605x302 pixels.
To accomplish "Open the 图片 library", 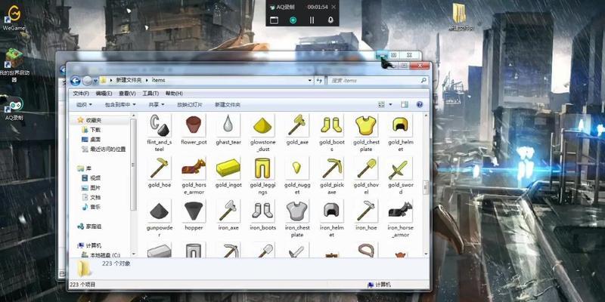I will point(91,187).
